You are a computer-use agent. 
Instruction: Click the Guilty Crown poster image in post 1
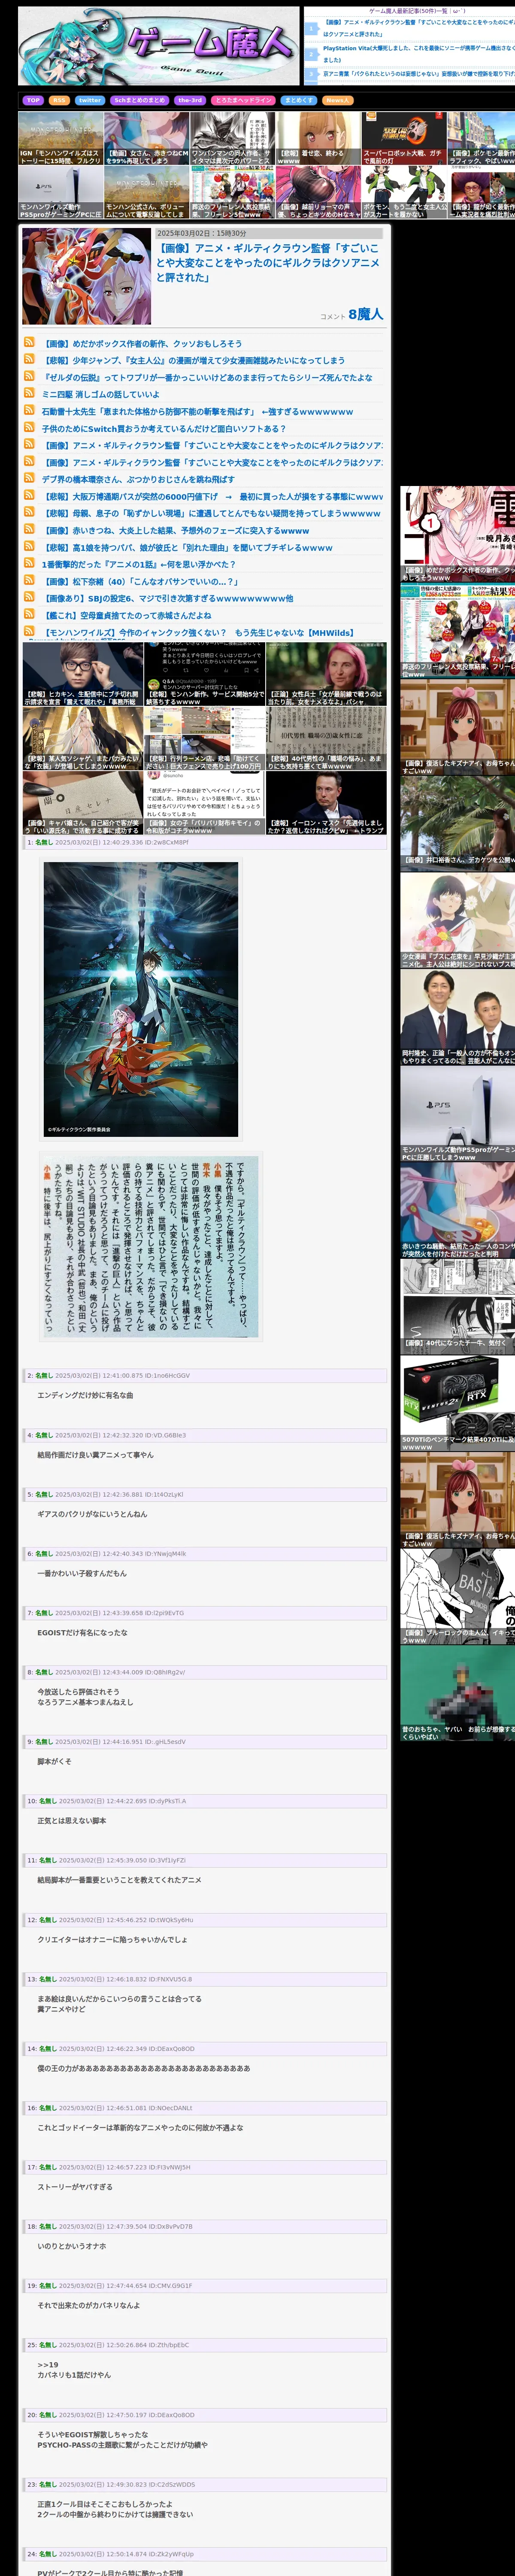(141, 998)
